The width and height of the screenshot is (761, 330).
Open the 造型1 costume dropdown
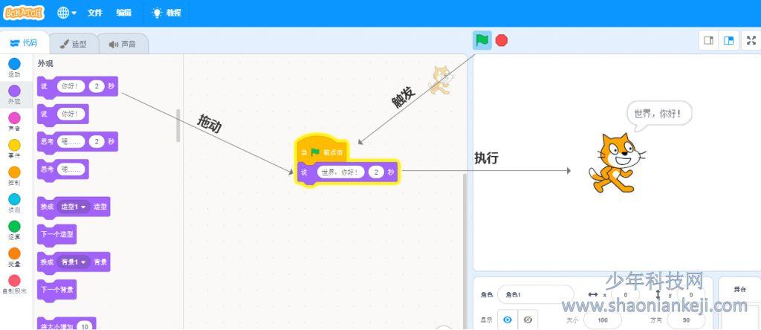point(74,207)
